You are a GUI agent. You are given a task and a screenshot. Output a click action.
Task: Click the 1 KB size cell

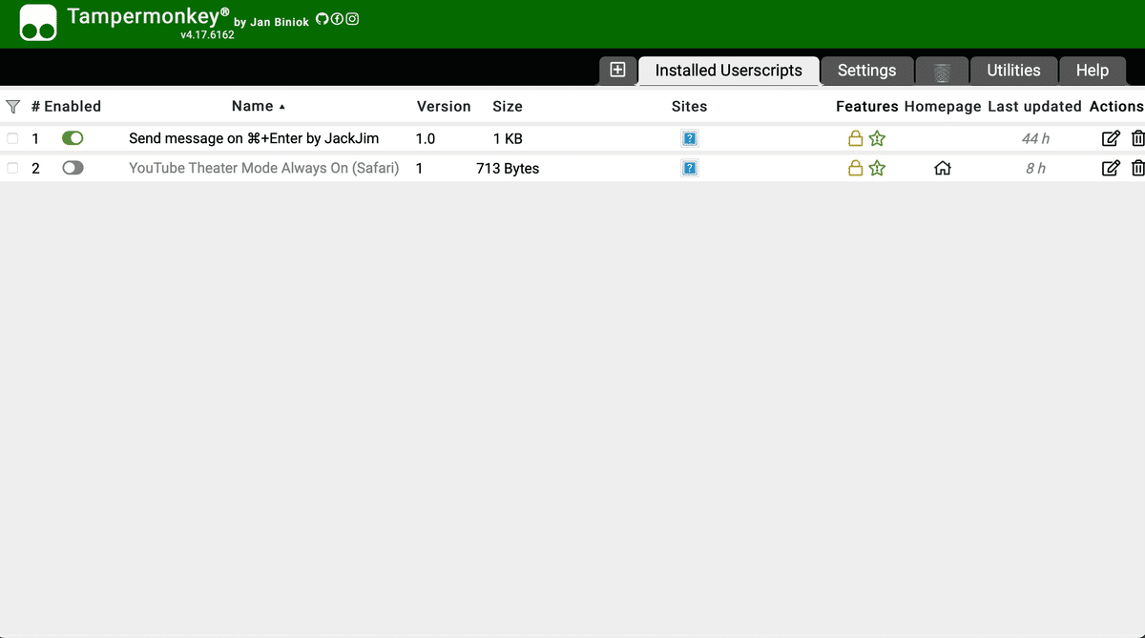point(508,138)
